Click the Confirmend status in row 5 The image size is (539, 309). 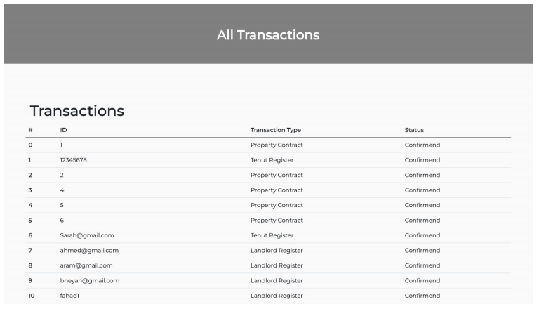click(x=422, y=221)
